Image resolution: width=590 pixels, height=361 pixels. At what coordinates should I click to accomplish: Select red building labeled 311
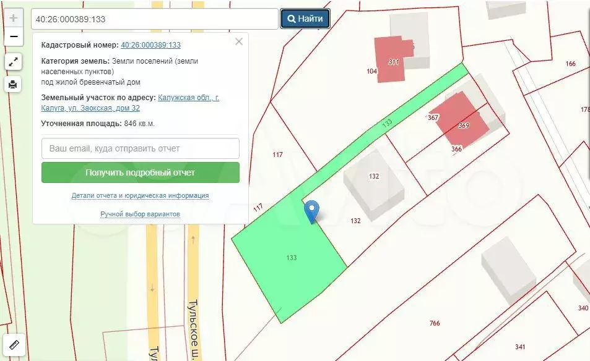[391, 61]
